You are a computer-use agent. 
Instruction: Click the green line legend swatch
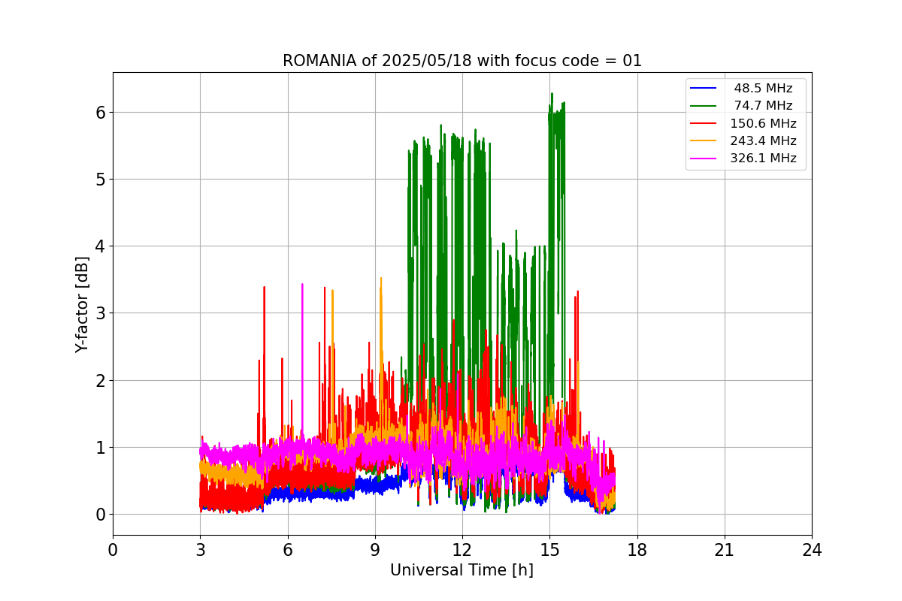(x=704, y=106)
